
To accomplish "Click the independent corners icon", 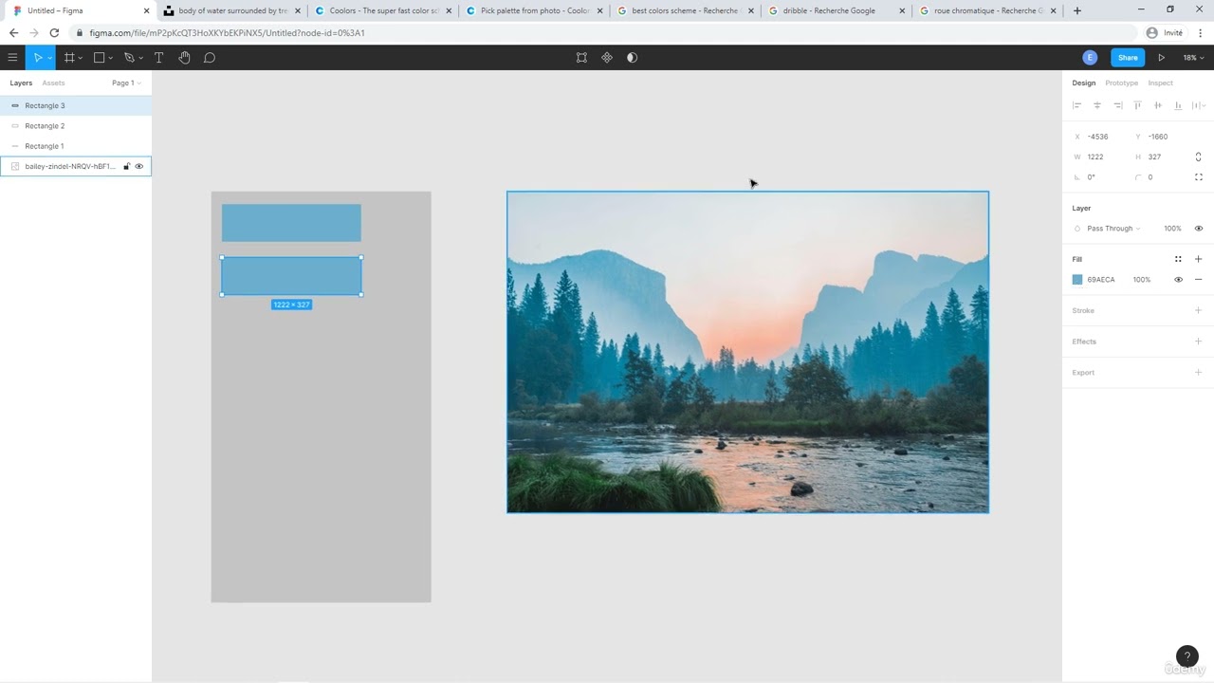I will coord(1198,177).
